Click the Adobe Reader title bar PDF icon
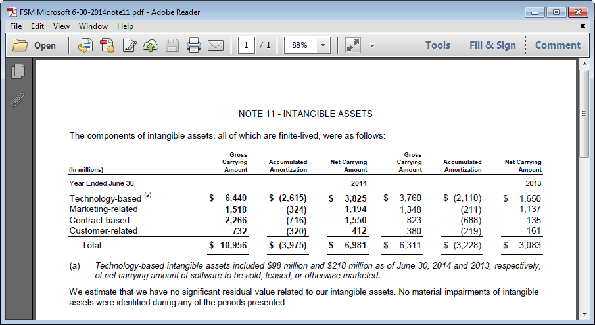 pos(12,12)
